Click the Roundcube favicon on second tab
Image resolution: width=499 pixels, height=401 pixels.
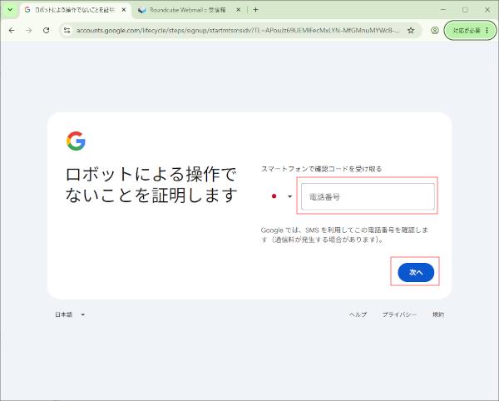coord(142,10)
